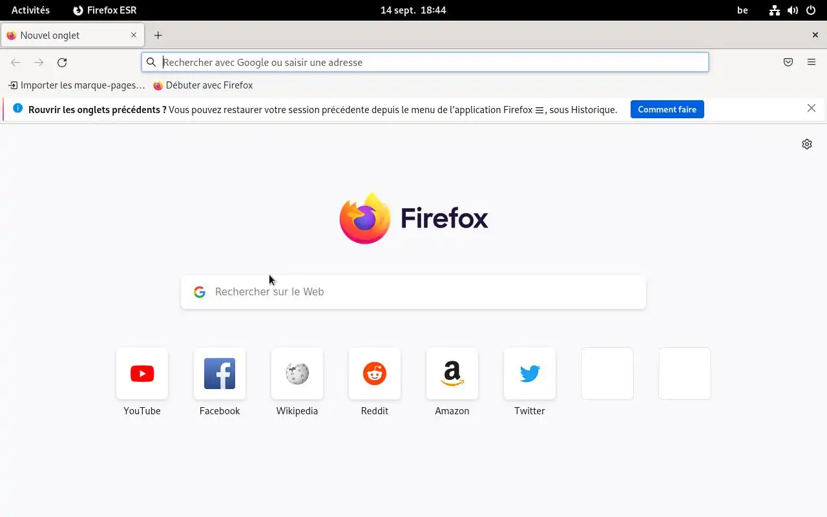Go forward one page
This screenshot has height=517, width=827.
coord(39,63)
